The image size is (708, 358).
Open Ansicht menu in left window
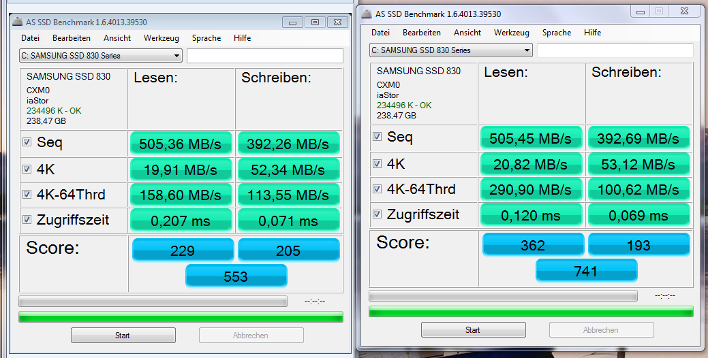(x=117, y=38)
